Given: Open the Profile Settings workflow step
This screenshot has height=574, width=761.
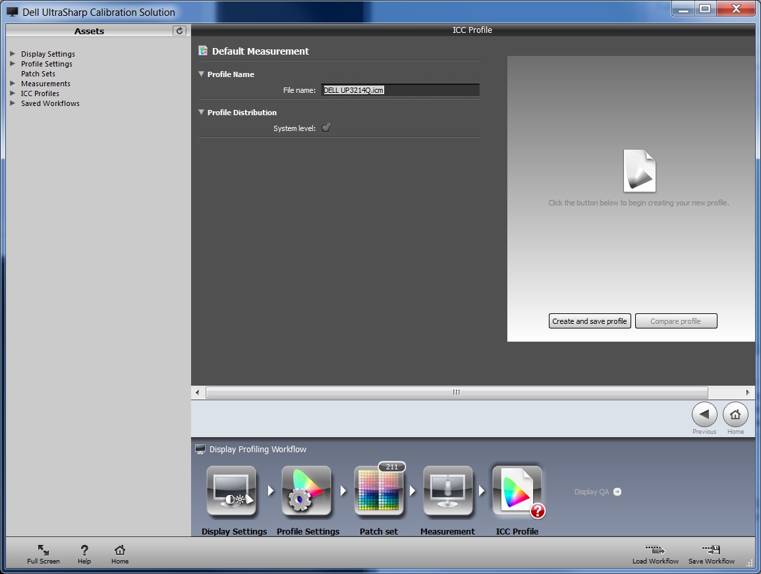Looking at the screenshot, I should 306,491.
